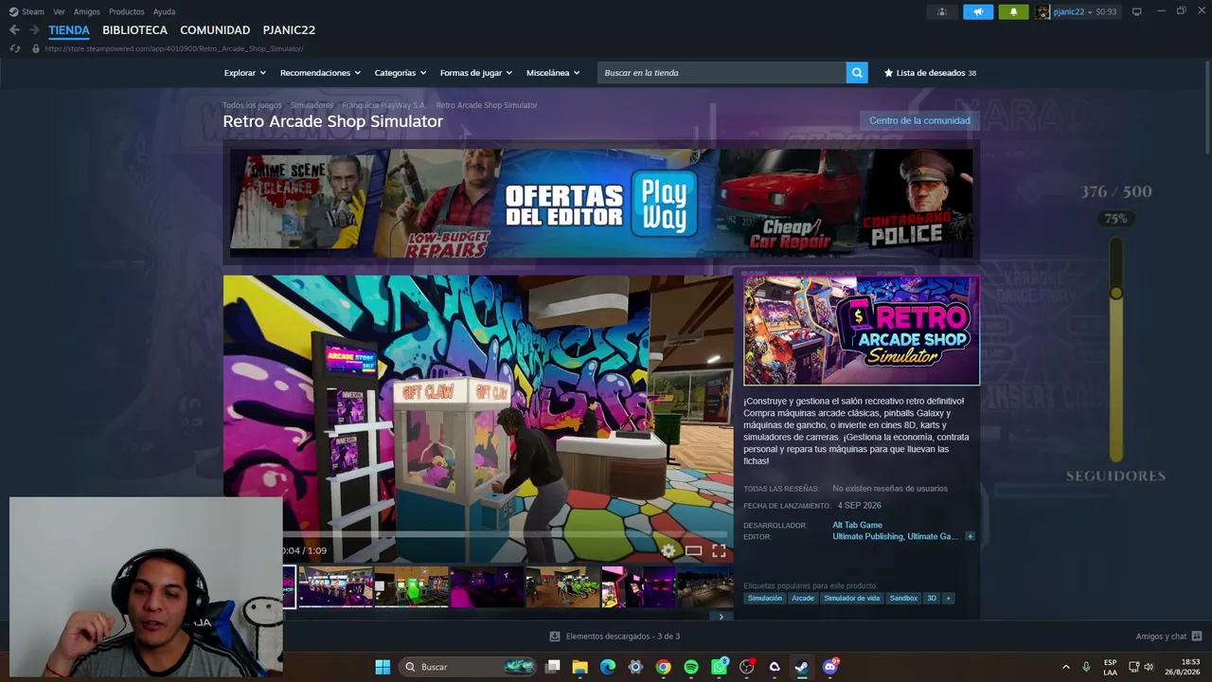Click the page vertical scrollbar
The height and width of the screenshot is (682, 1212).
pyautogui.click(x=1207, y=106)
